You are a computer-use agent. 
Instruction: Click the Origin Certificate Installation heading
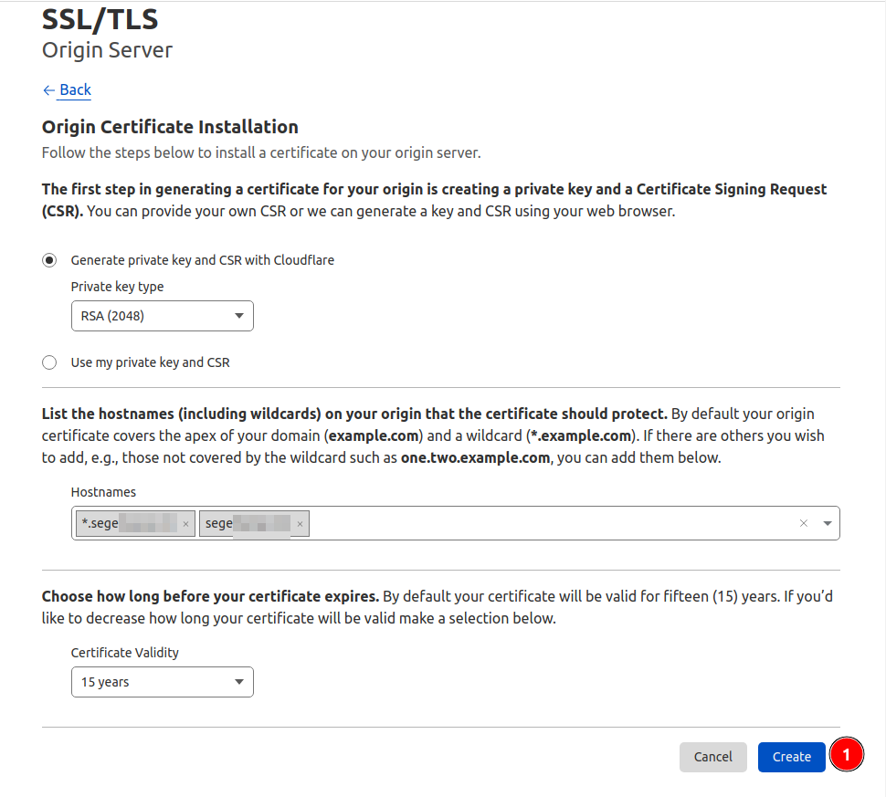[x=170, y=127]
